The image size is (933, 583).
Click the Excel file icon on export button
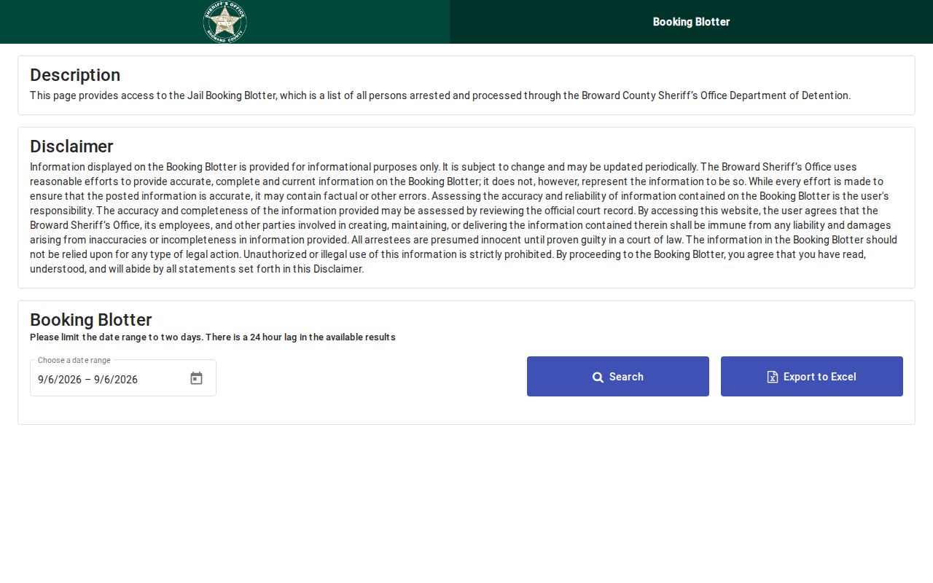pos(773,377)
